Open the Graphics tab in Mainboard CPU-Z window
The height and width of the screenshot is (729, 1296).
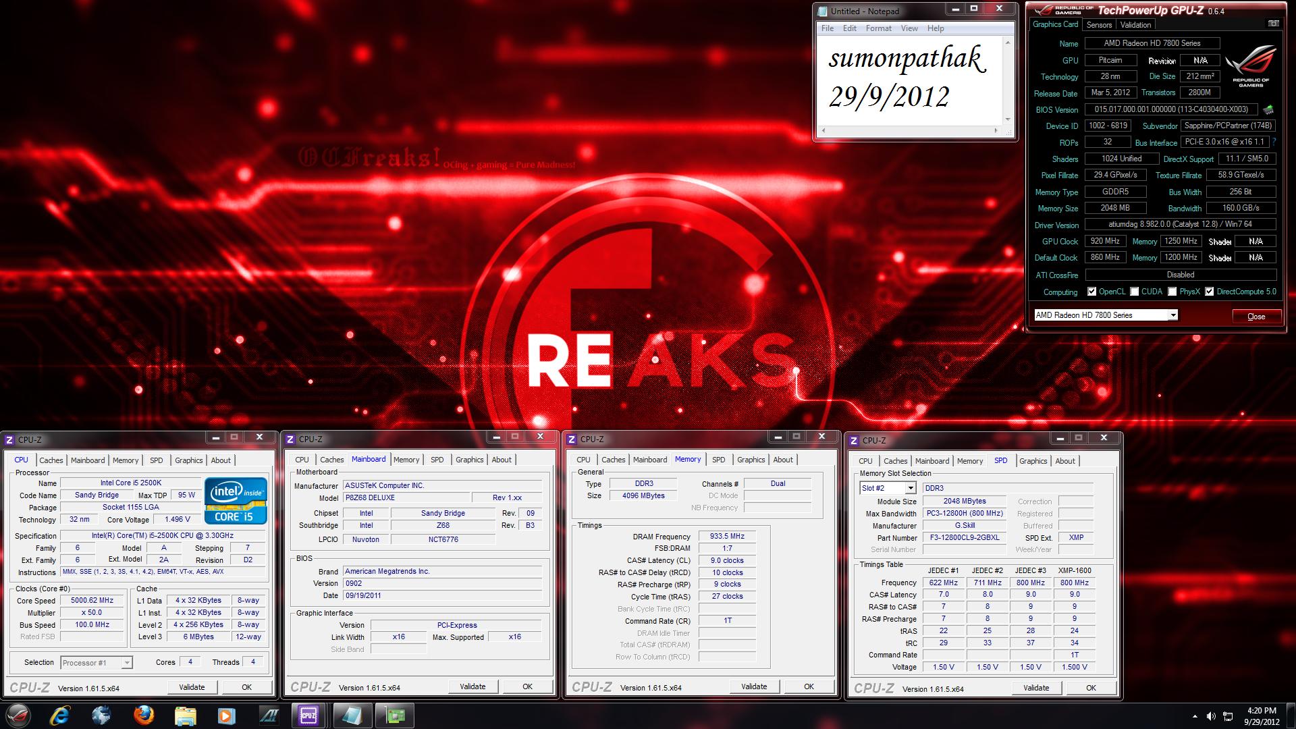click(x=469, y=460)
